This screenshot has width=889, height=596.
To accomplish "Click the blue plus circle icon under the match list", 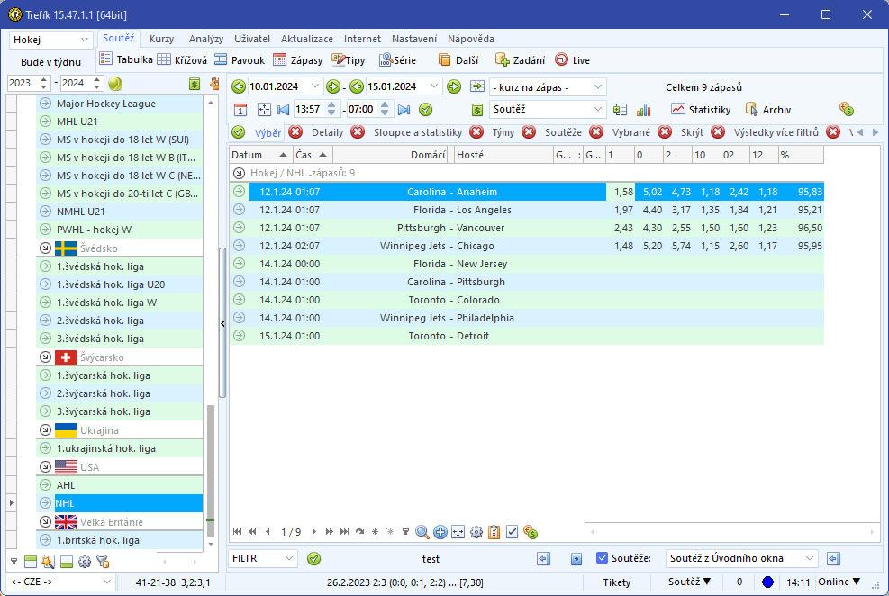I will coord(440,532).
